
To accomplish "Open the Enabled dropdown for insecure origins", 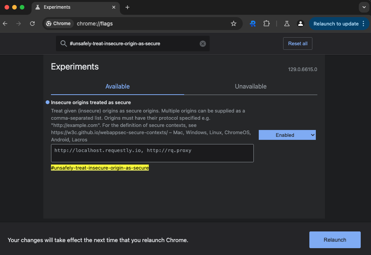I will (x=287, y=135).
